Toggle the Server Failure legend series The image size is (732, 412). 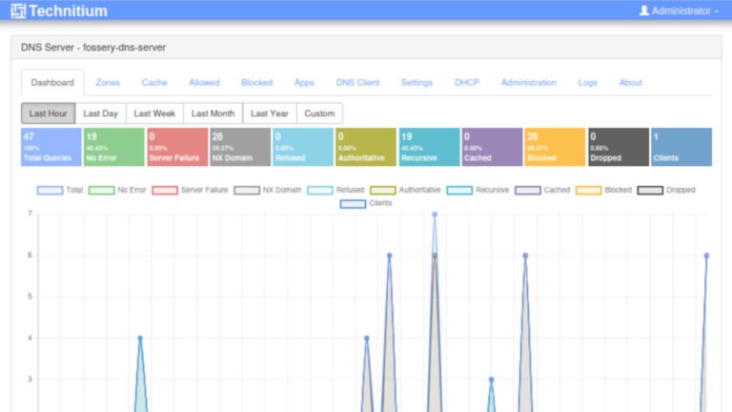(190, 190)
